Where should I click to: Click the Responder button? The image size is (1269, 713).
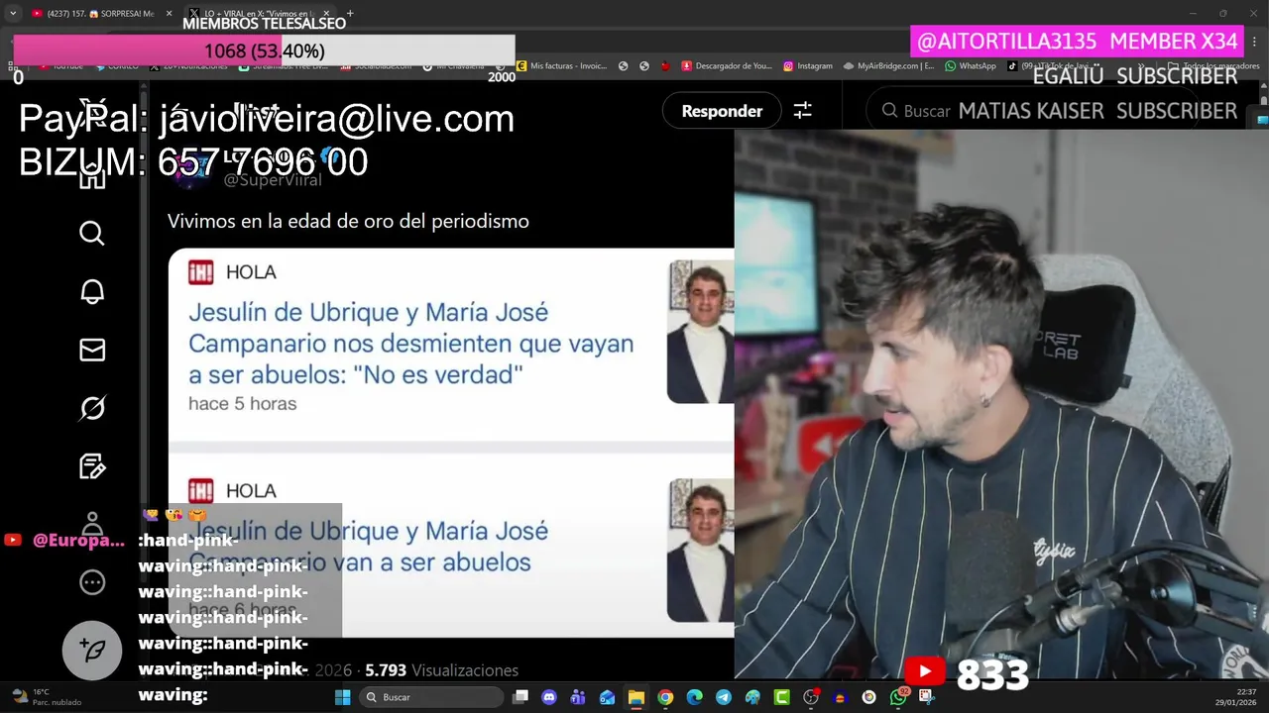point(722,111)
